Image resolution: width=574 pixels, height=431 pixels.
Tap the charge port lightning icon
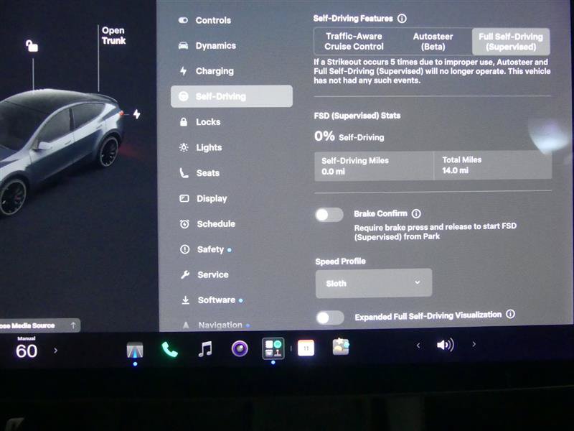(137, 114)
